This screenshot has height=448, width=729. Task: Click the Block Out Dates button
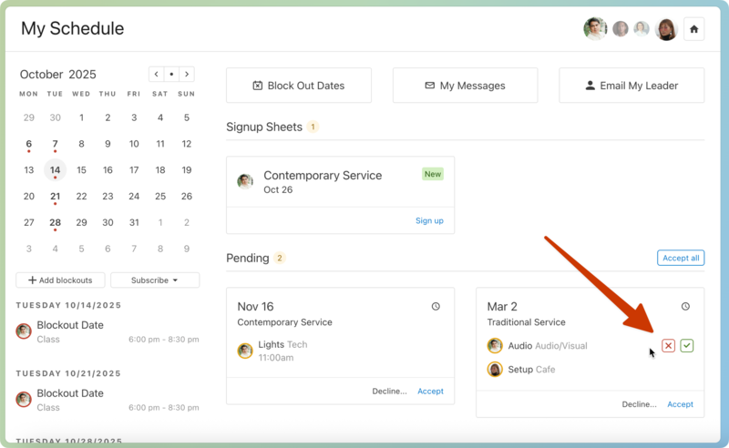[299, 86]
